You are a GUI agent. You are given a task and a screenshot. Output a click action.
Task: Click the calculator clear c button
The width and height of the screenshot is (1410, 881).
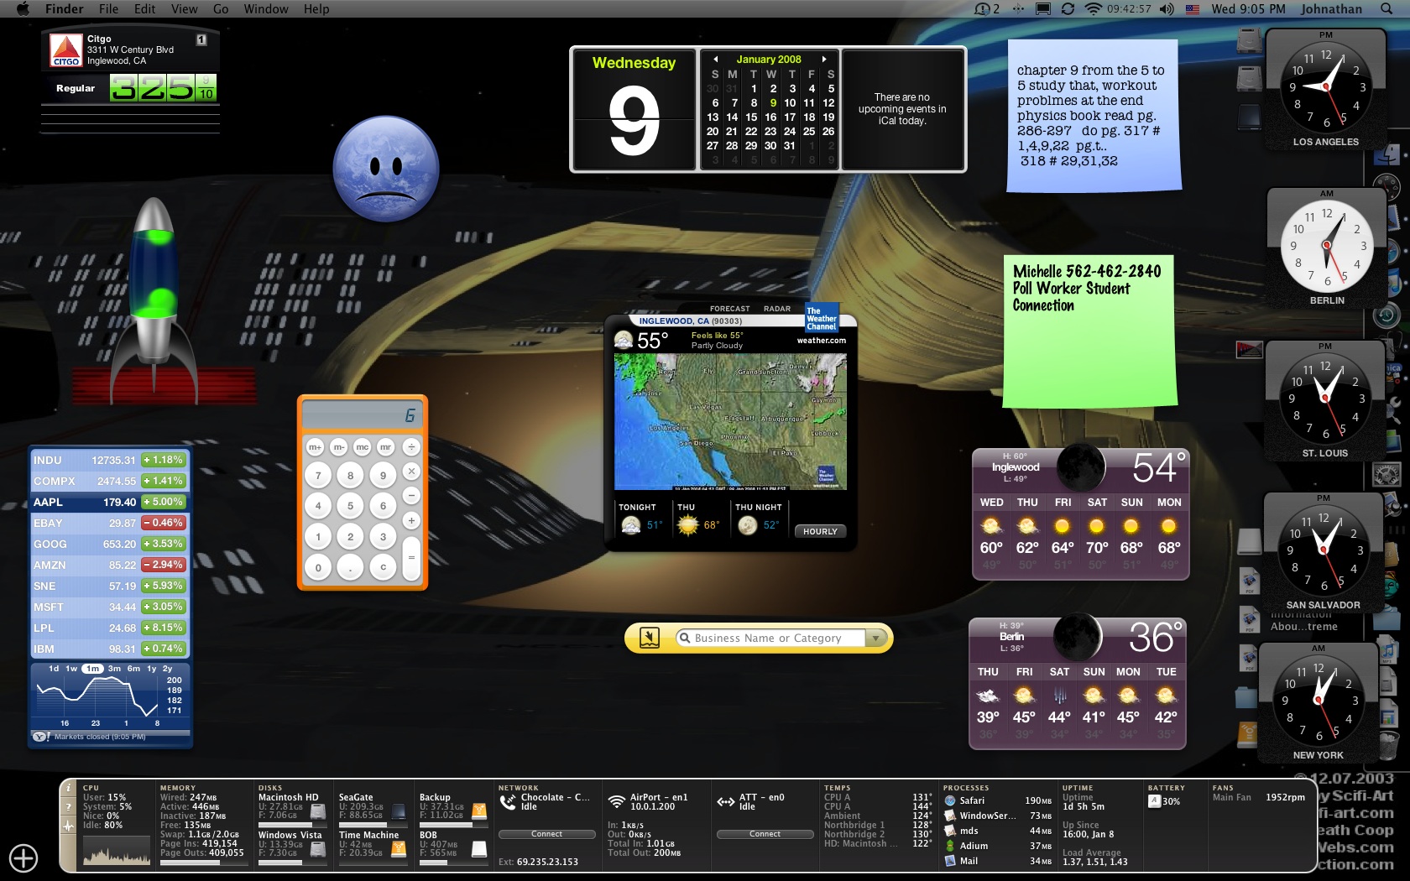[383, 567]
